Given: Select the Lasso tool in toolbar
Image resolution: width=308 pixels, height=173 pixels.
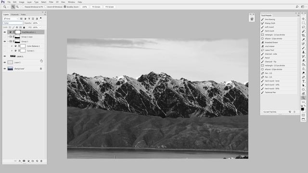Looking at the screenshot, I should [x=303, y=27].
